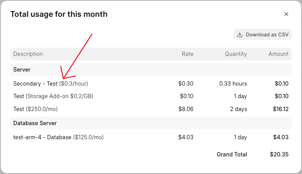The height and width of the screenshot is (174, 302).
Task: Click the 2 days quantity
Action: click(238, 109)
